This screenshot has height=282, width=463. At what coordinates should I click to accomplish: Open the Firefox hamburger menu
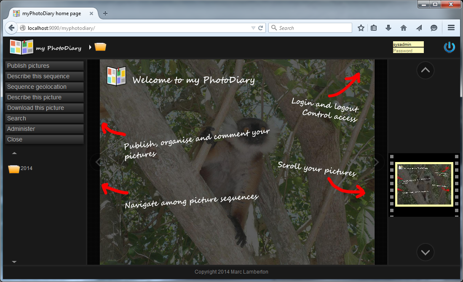[x=451, y=28]
